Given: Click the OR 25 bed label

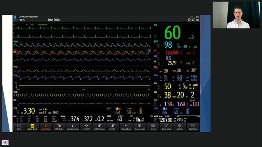Looking at the screenshot, I should [22, 20].
